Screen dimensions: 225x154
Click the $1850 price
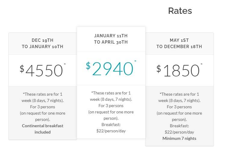pyautogui.click(x=180, y=70)
